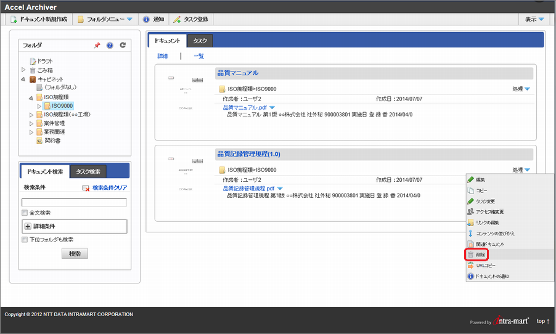Open the 表示 dropdown at top right
This screenshot has width=556, height=334.
(534, 20)
